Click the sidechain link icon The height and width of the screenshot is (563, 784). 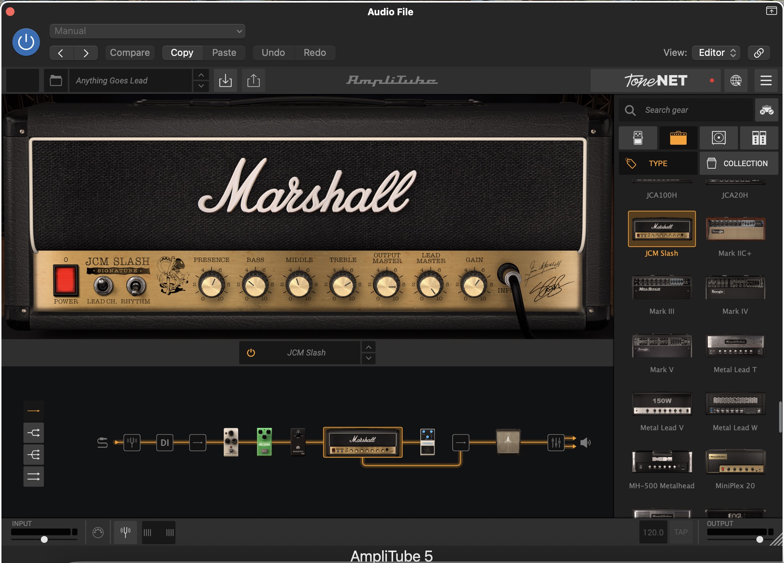tap(759, 53)
